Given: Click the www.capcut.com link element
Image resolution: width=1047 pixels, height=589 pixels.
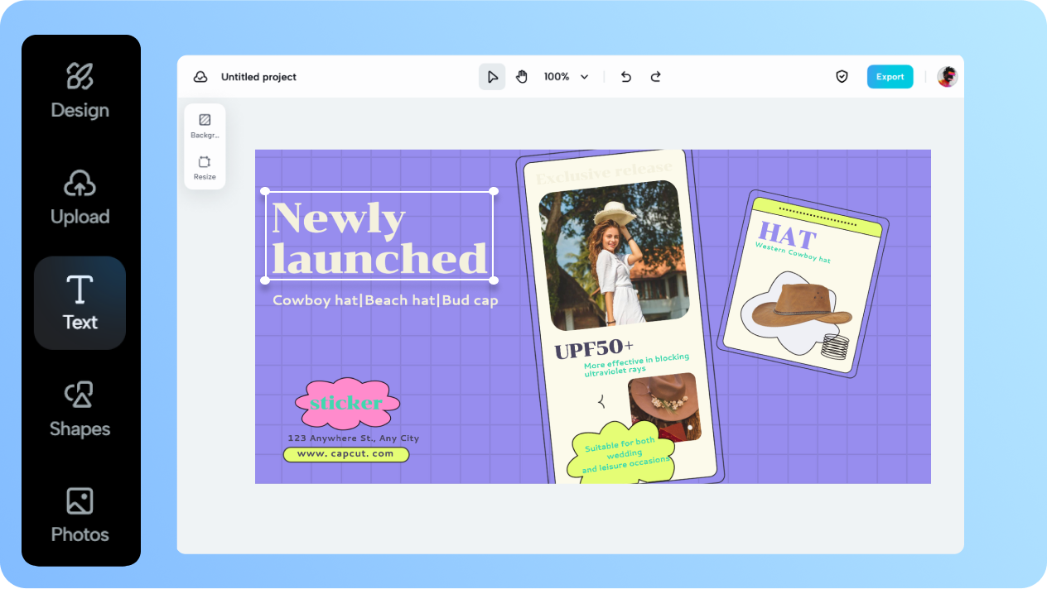Looking at the screenshot, I should click(346, 454).
